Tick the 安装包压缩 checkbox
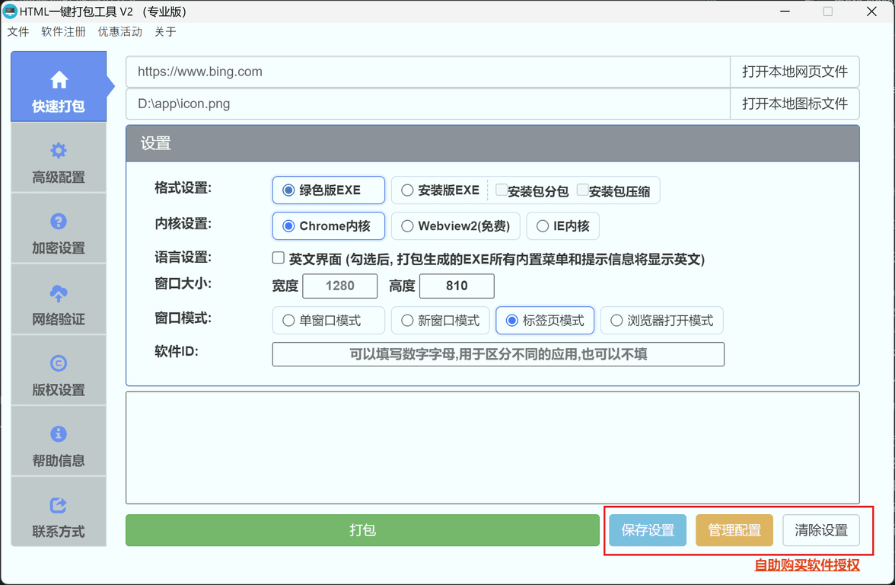895x585 pixels. coord(583,190)
